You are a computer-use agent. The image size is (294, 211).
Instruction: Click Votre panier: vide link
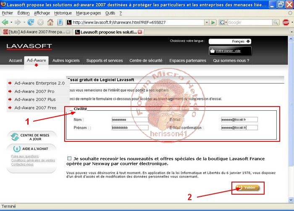click(x=228, y=51)
